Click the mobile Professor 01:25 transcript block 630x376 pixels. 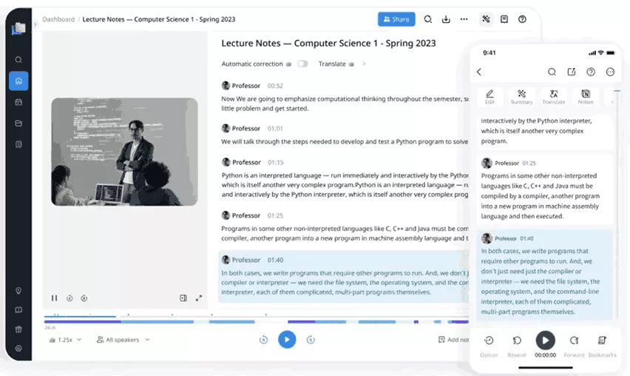(544, 189)
